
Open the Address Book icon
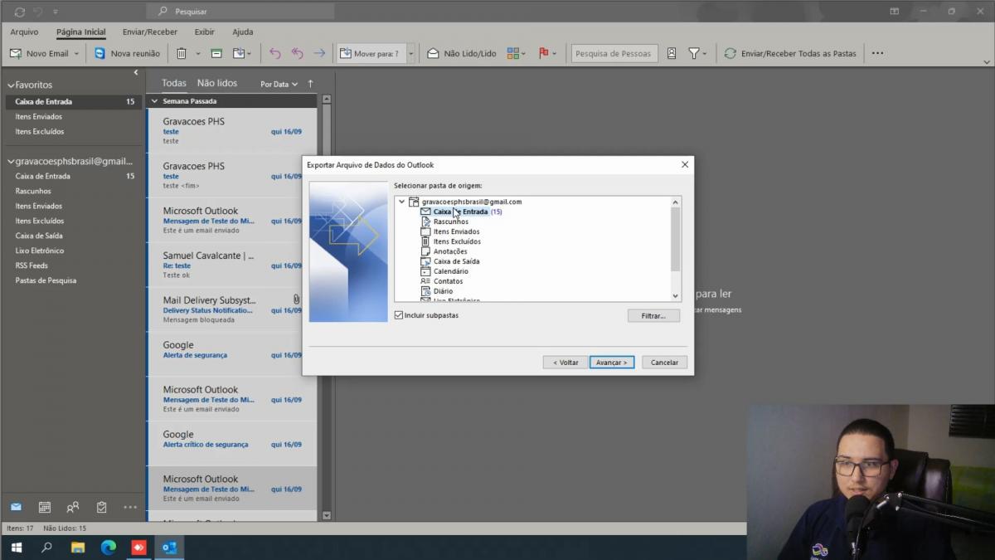(672, 53)
